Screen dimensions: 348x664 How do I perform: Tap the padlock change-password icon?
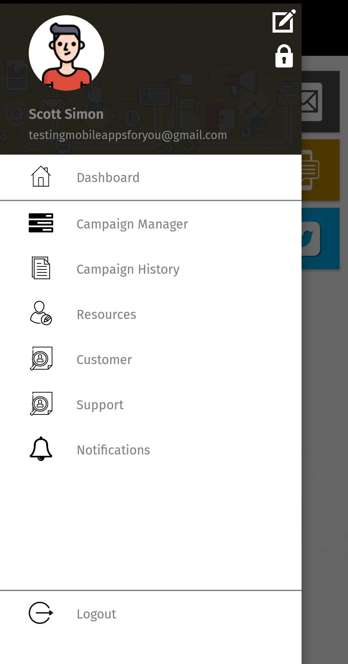[284, 56]
